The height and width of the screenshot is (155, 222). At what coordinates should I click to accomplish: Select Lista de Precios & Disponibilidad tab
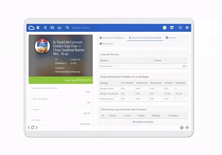point(145,38)
